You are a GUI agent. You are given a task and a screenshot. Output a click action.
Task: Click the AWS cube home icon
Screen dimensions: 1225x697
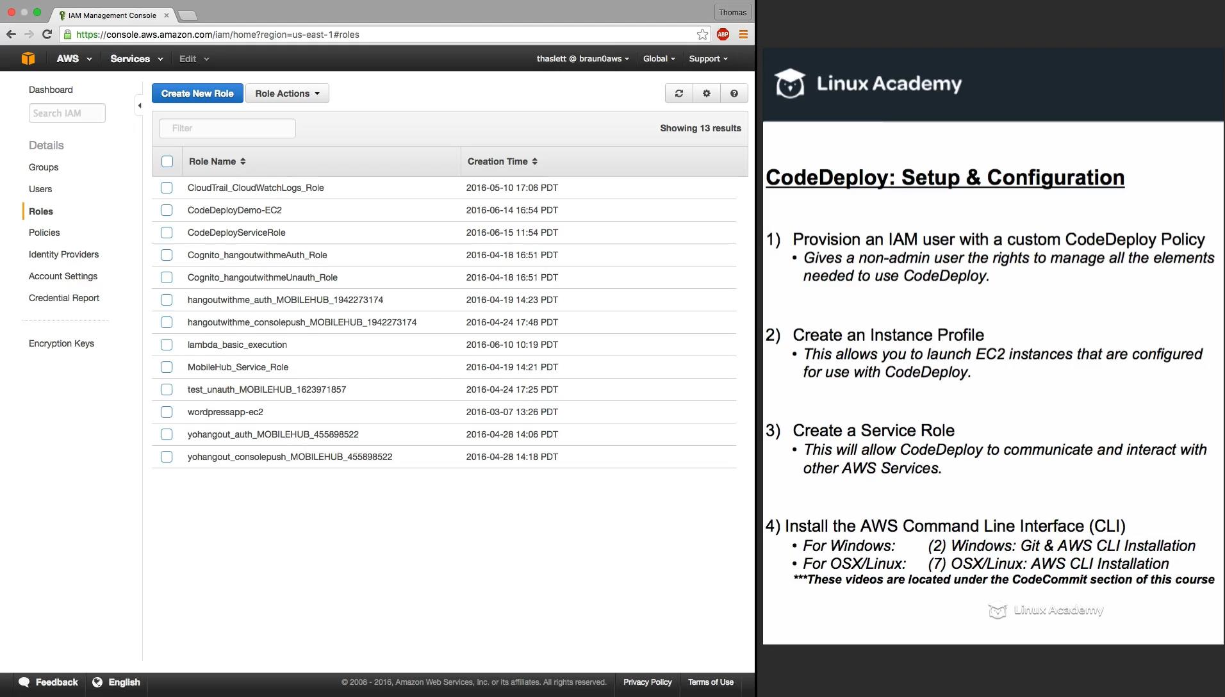point(28,58)
